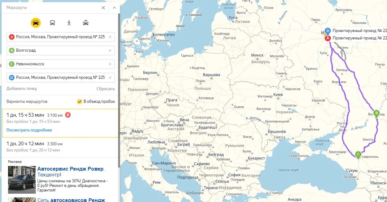The image size is (387, 202).
Task: Clear point A Moscow address field
Action: click(110, 37)
